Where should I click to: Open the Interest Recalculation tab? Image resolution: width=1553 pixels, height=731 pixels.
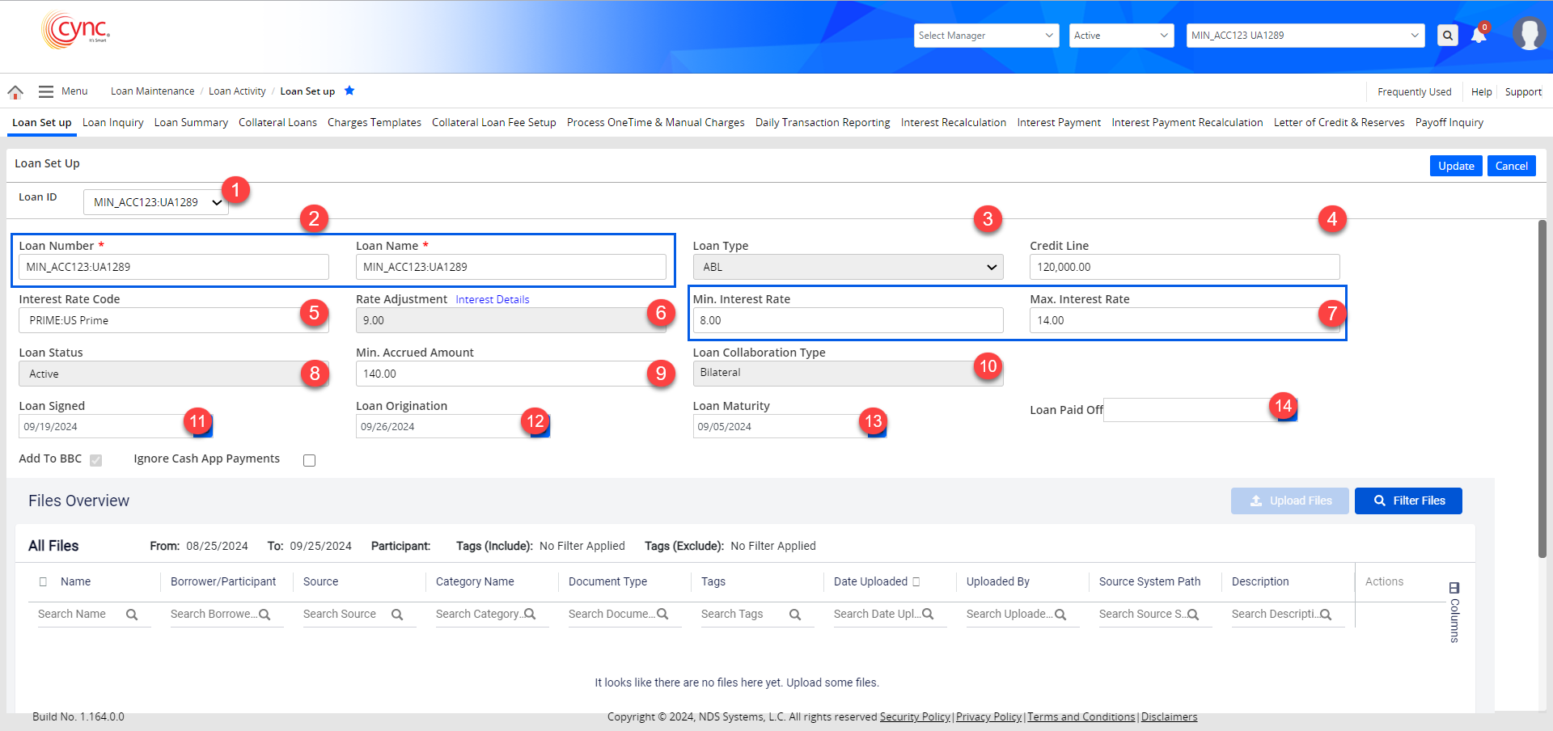click(953, 123)
